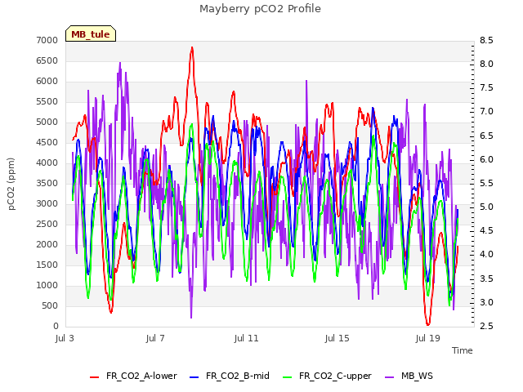Click the purple spike near Jul 13
Screen dimensions: 523x392
(306, 81)
